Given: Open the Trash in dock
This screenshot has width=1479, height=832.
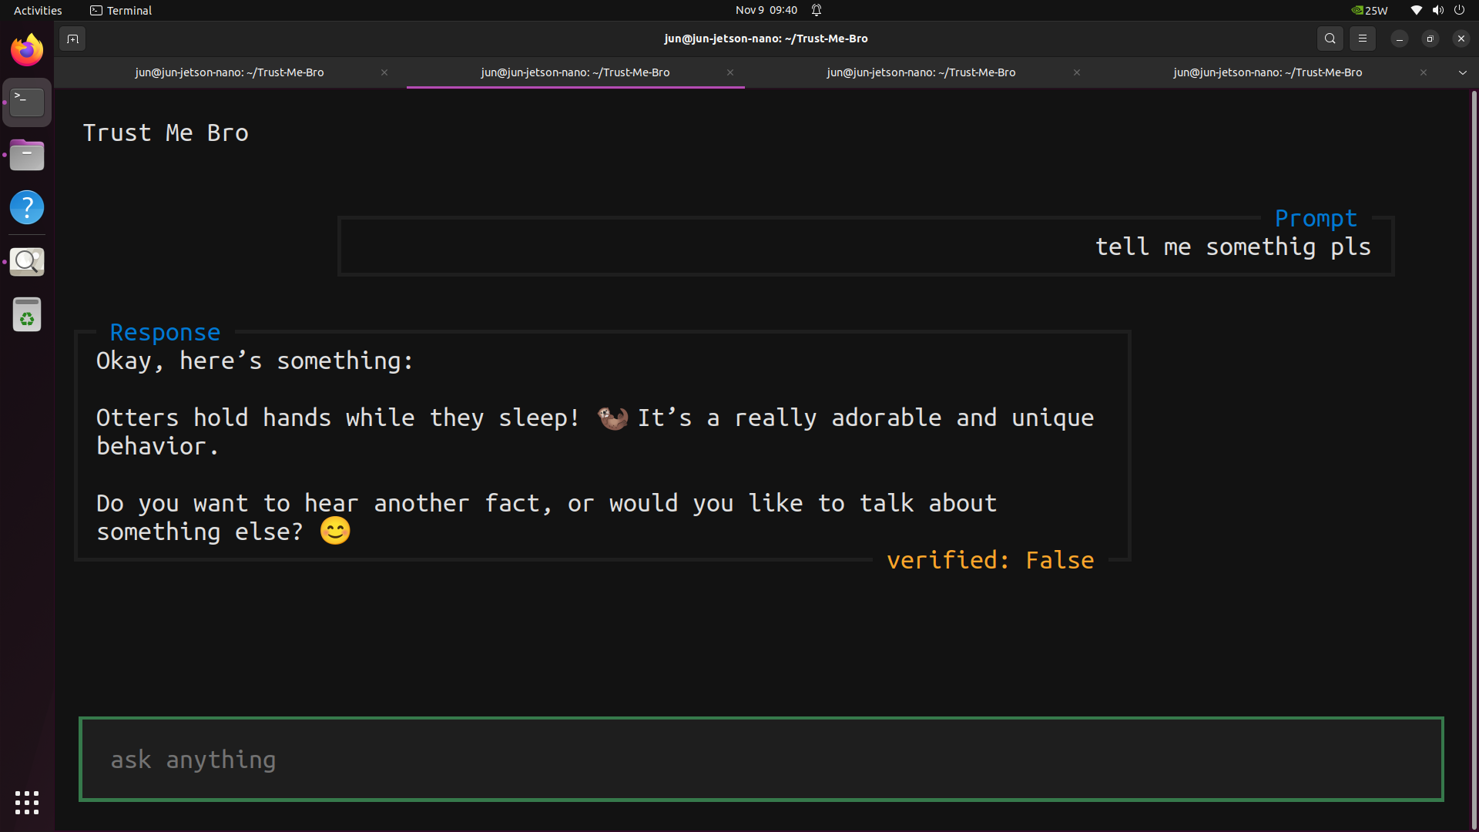Looking at the screenshot, I should pos(27,314).
